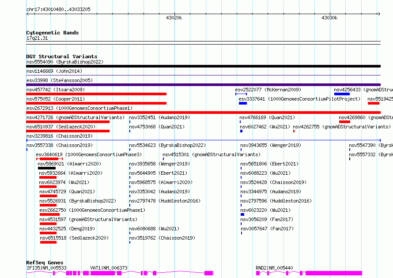Click nsv4515301 (gnomADStructuralVariants) label

pyautogui.click(x=212, y=154)
